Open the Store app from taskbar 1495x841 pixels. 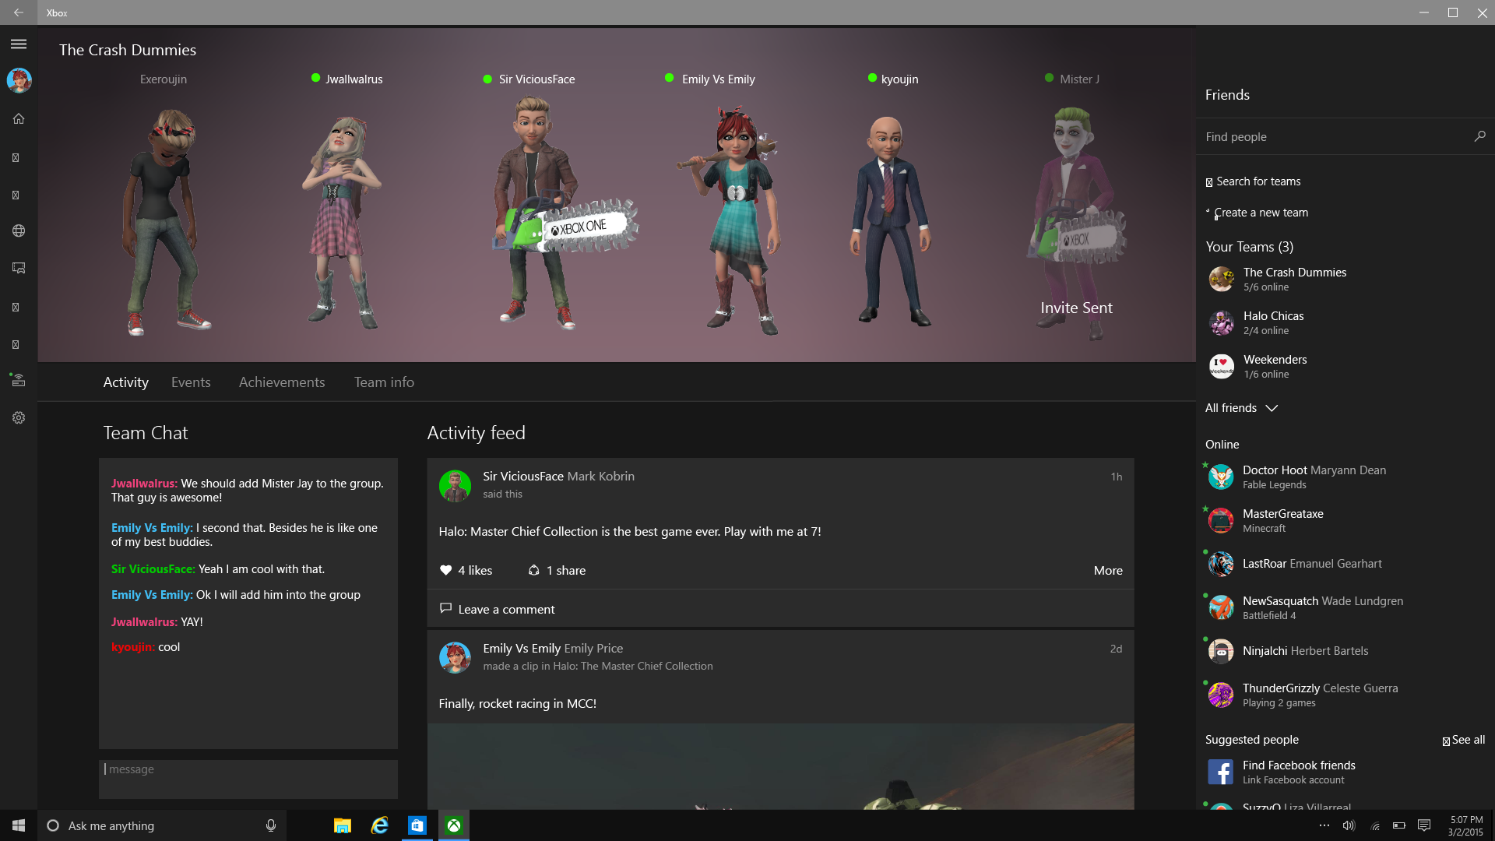coord(417,825)
